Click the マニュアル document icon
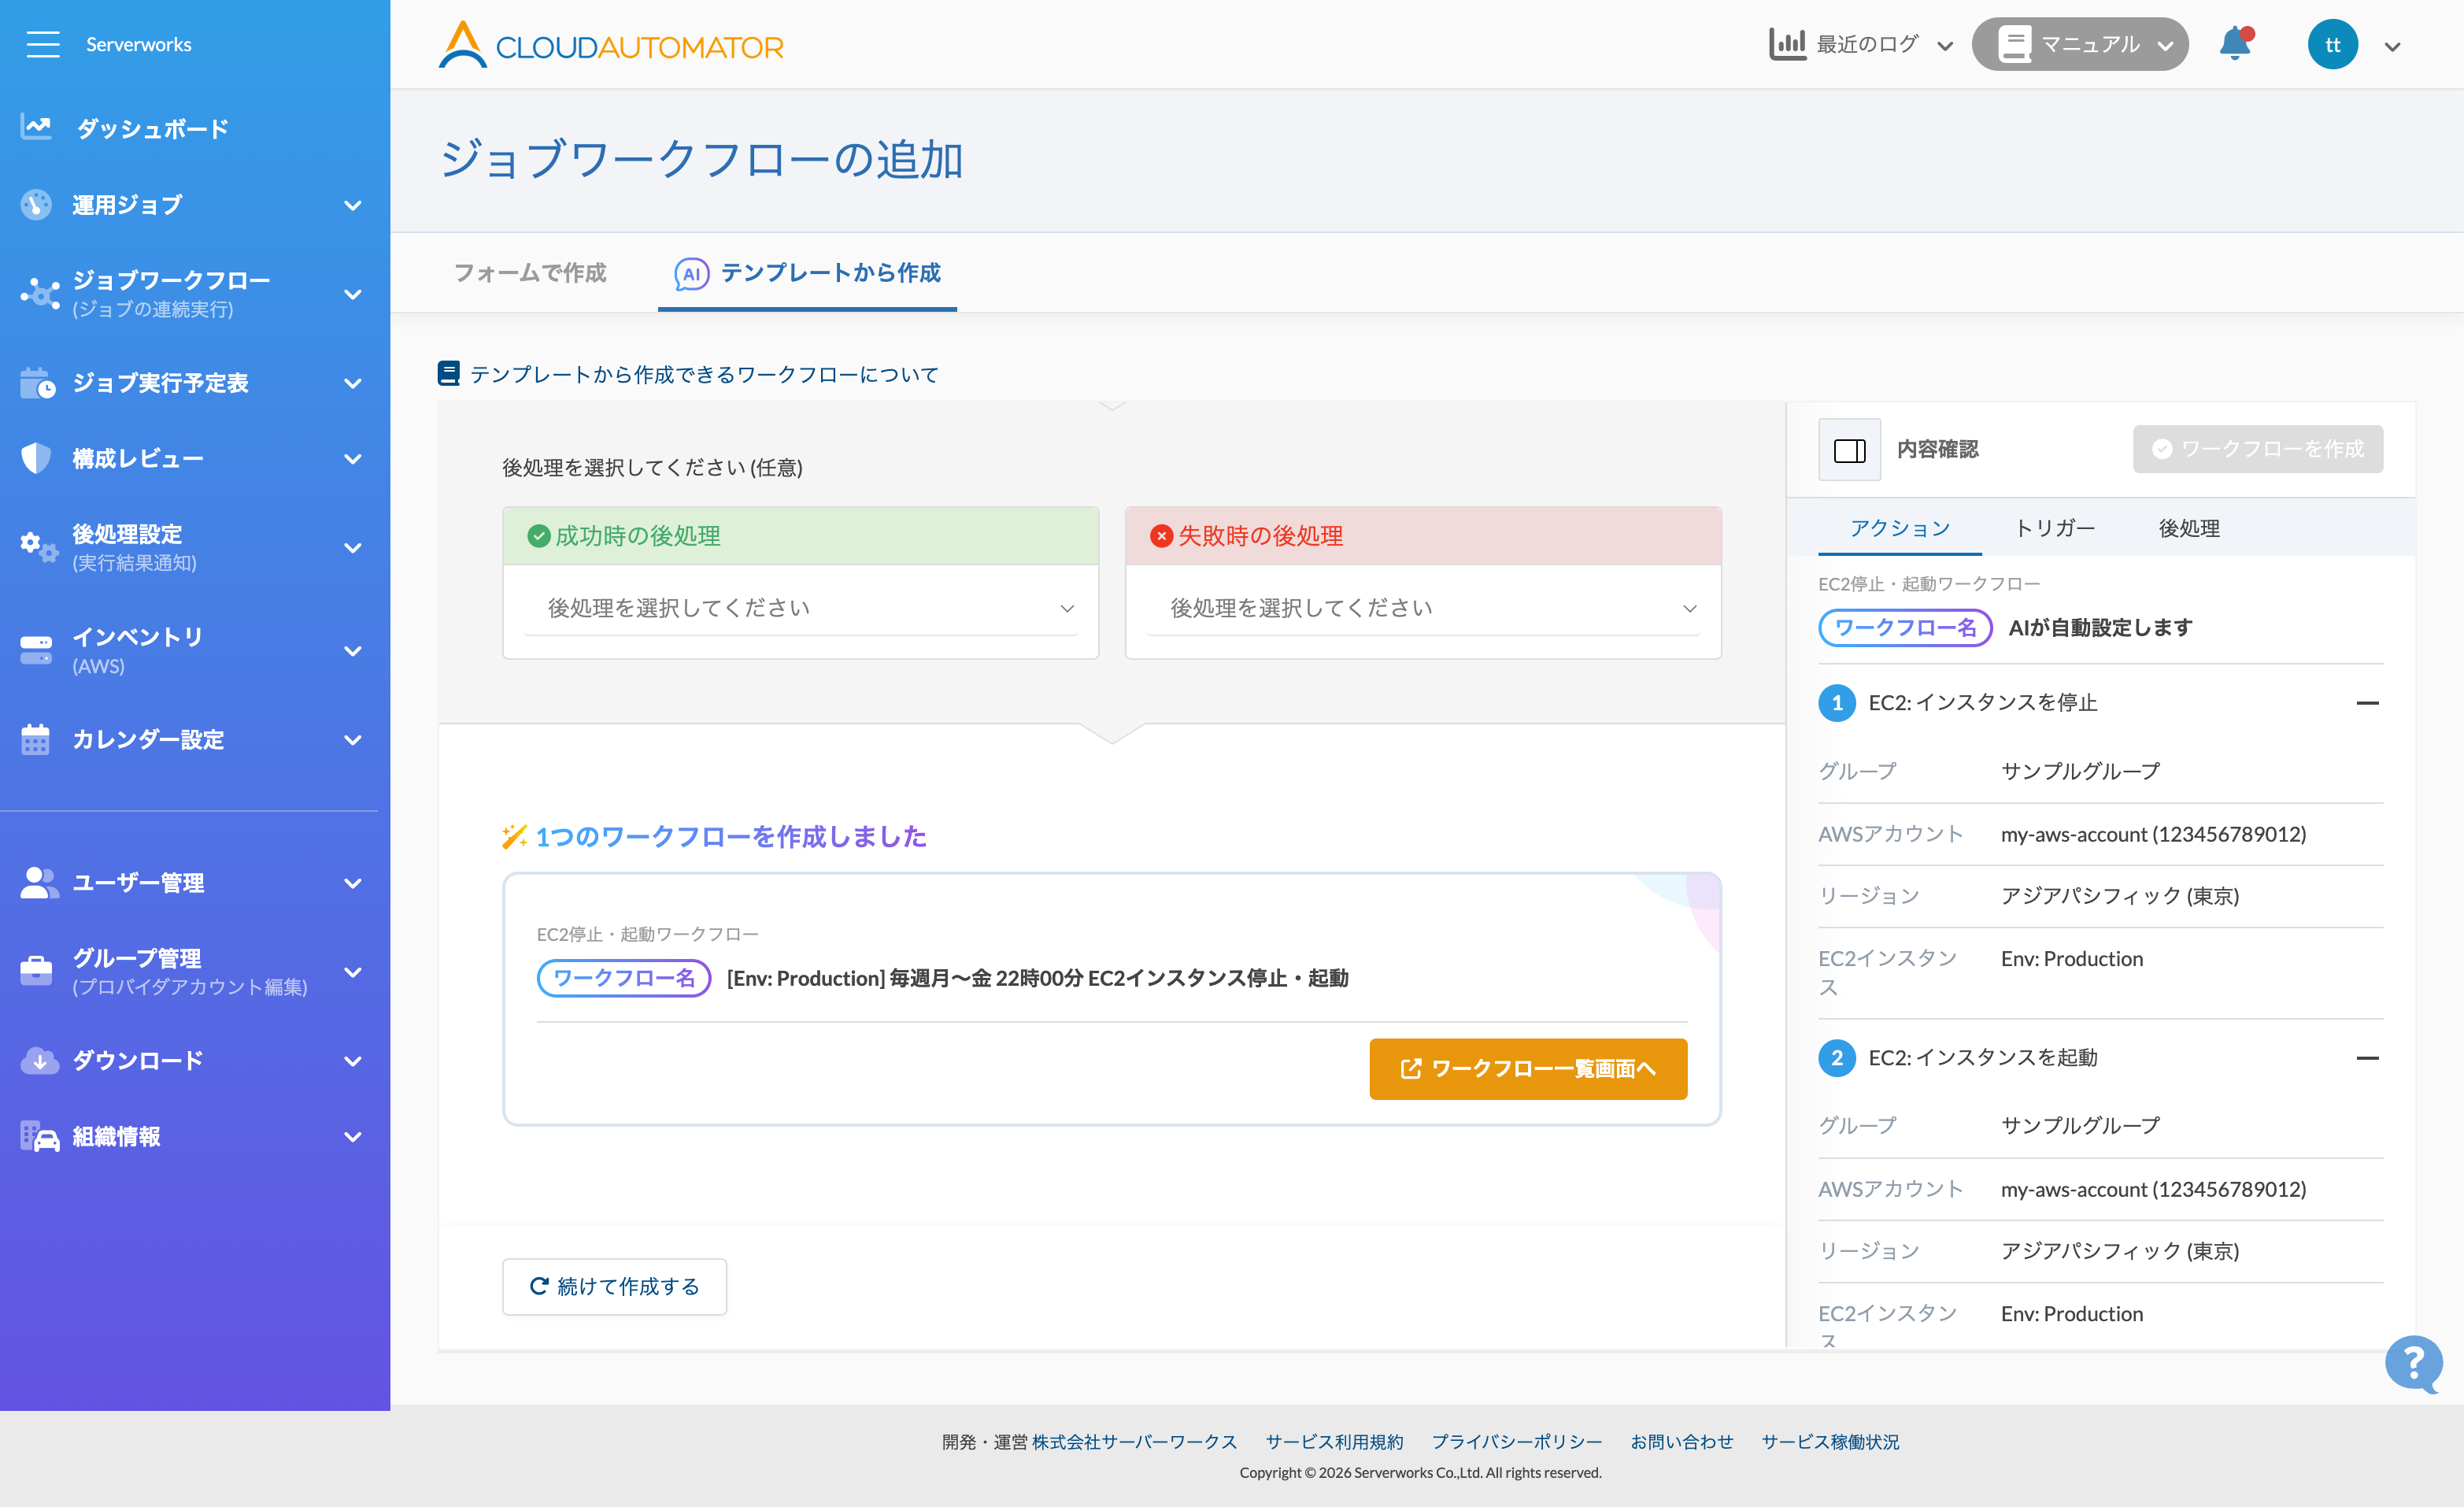The image size is (2464, 1507). (x=2014, y=44)
